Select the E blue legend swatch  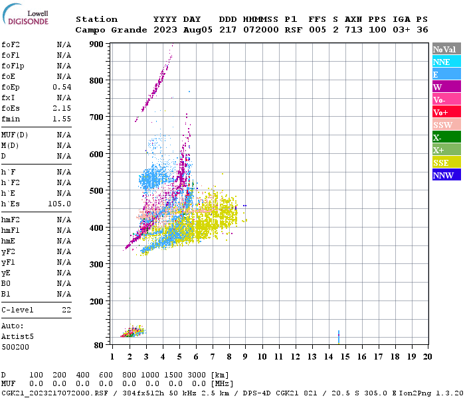[446, 74]
